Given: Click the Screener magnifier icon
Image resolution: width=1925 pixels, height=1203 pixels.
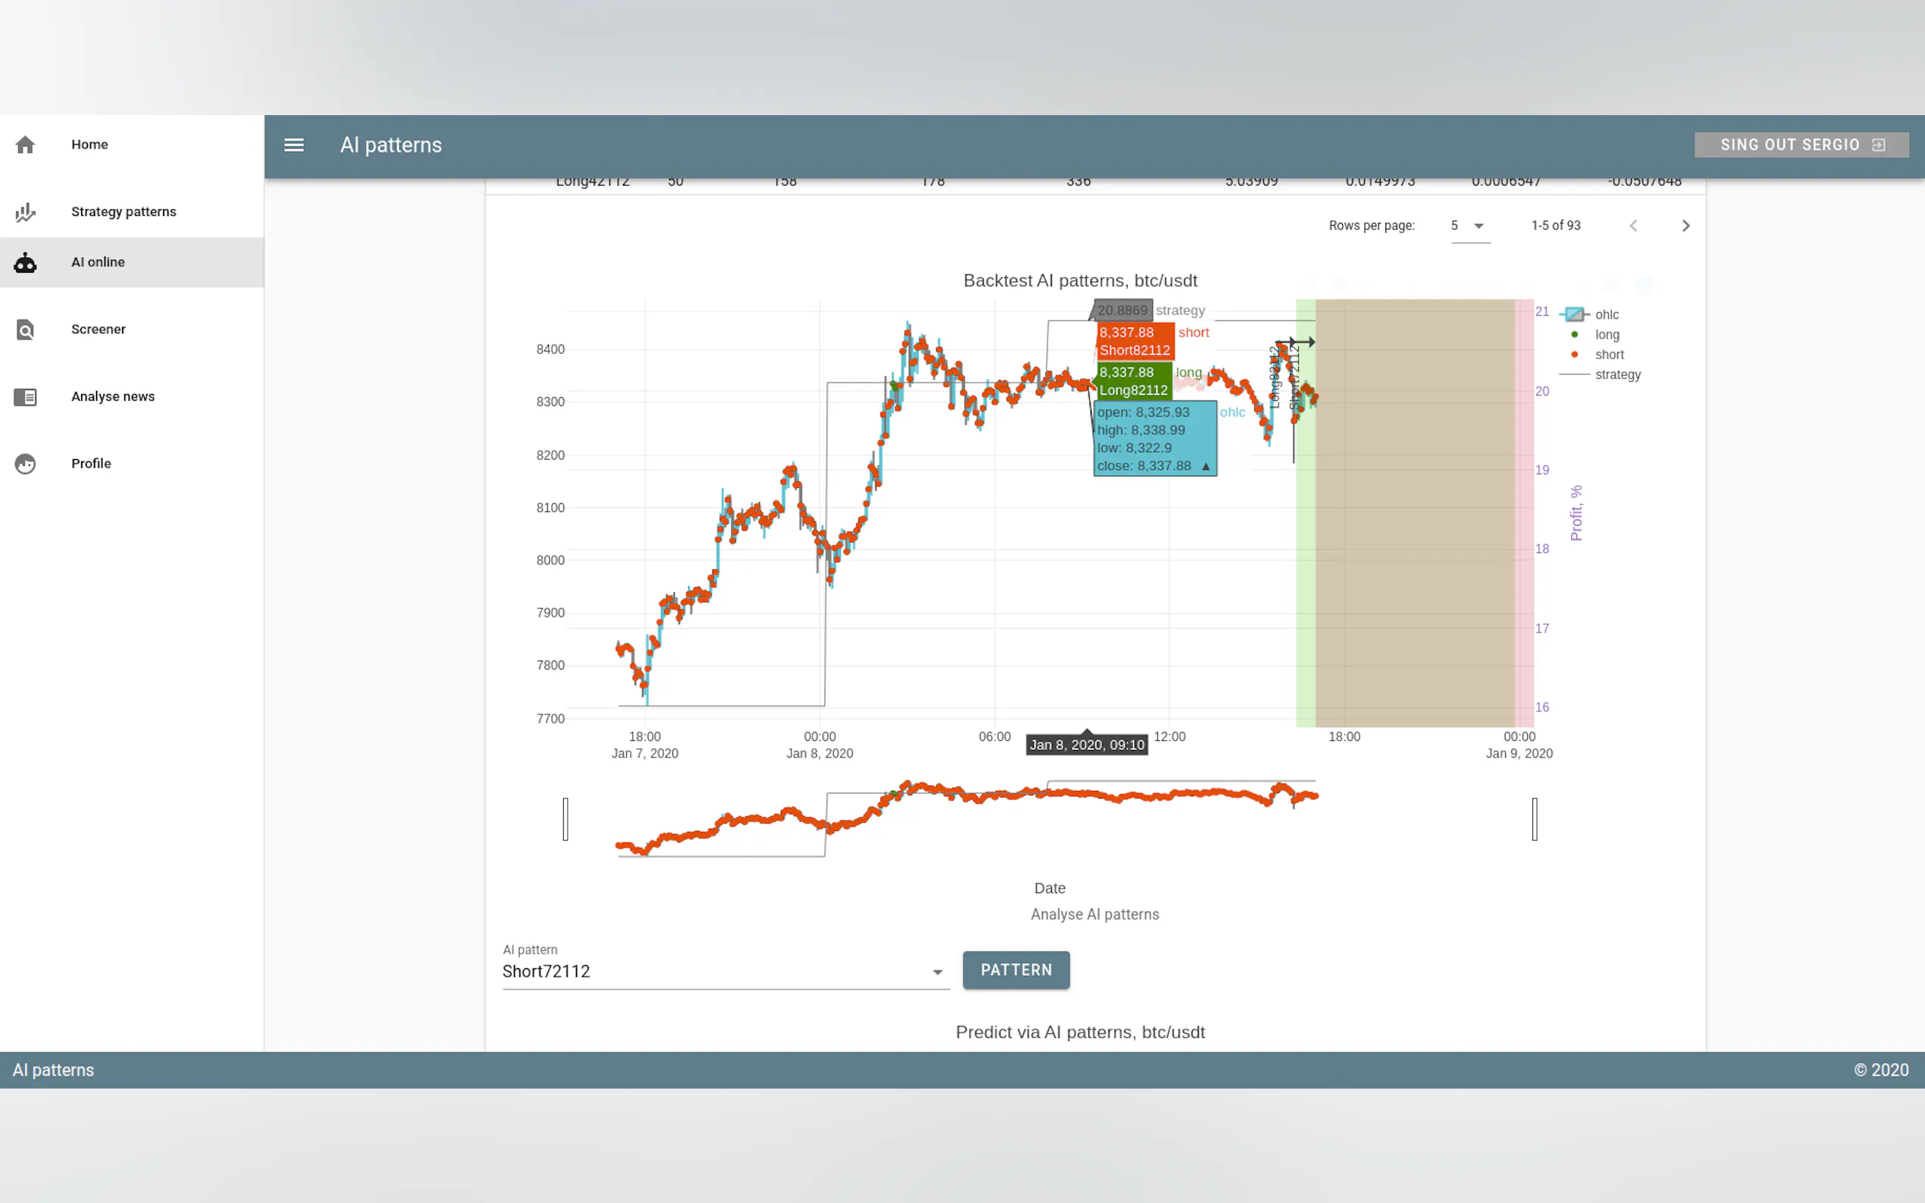Looking at the screenshot, I should tap(26, 330).
